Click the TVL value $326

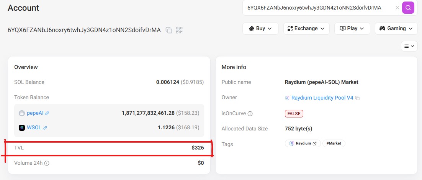[x=198, y=148]
